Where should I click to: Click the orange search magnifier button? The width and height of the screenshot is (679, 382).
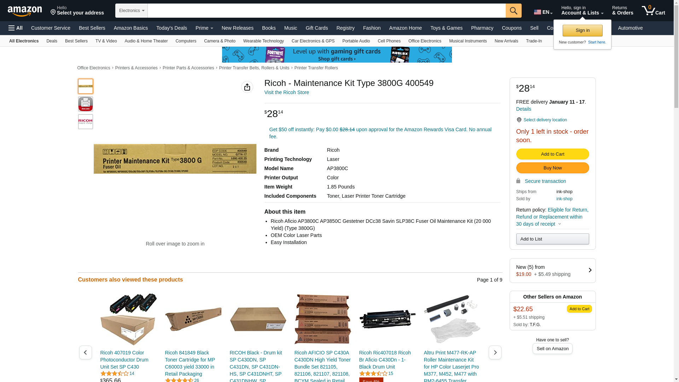click(x=513, y=11)
